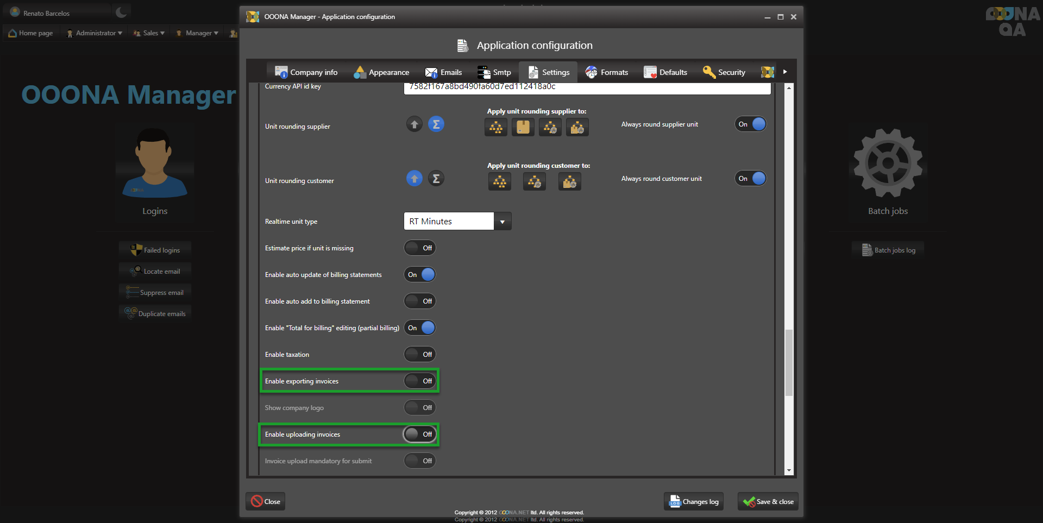The width and height of the screenshot is (1043, 523).
Task: Open the Administrator menu dropdown
Action: click(x=95, y=33)
